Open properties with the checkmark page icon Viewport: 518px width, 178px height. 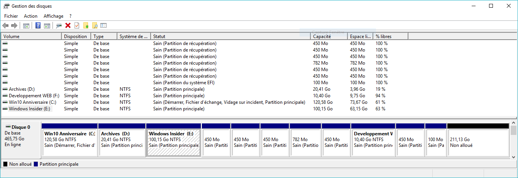77,26
